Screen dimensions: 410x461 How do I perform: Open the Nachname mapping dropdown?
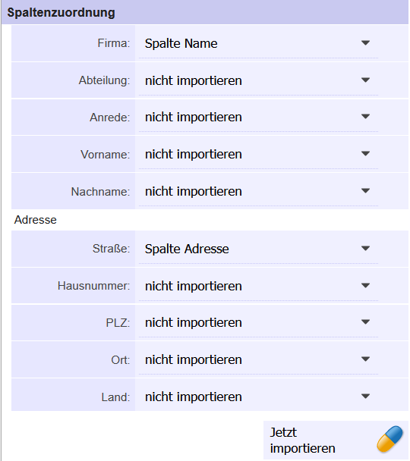pyautogui.click(x=258, y=191)
